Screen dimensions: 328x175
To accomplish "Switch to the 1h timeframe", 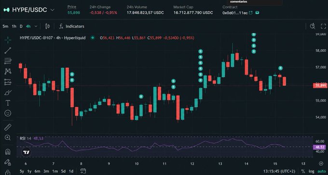I will click(14, 26).
